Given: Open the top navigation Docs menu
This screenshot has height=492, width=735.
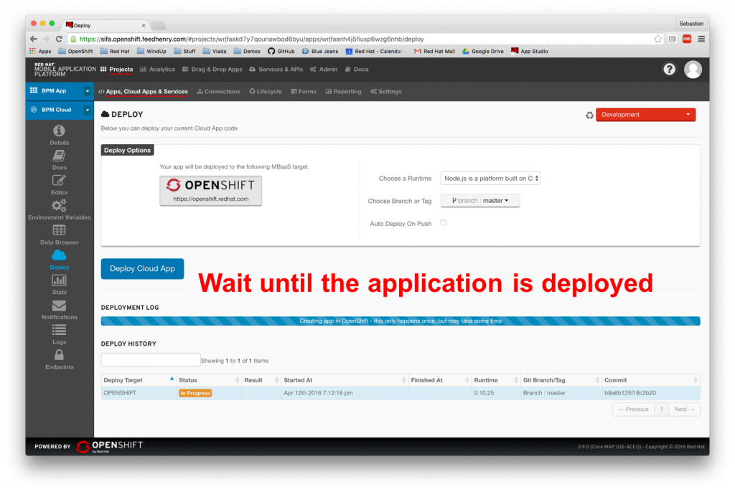Looking at the screenshot, I should pyautogui.click(x=357, y=70).
